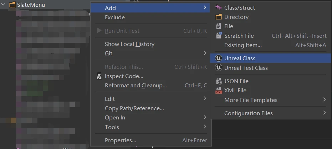
Task: Click the Unreal Class engine icon
Action: tap(219, 58)
